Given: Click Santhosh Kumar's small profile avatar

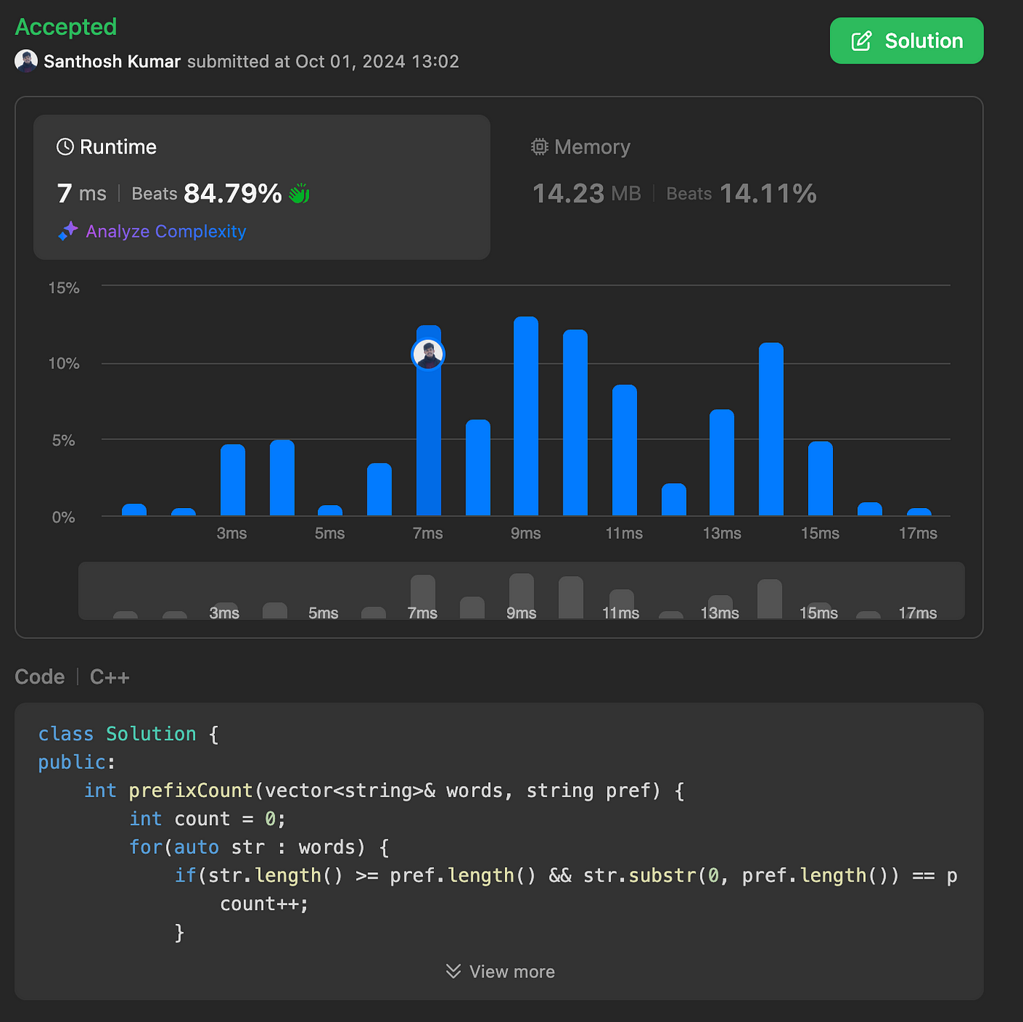Looking at the screenshot, I should pyautogui.click(x=26, y=61).
